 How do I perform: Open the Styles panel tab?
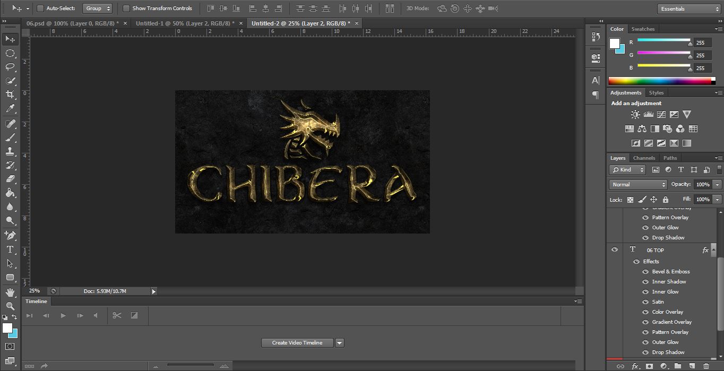point(656,93)
